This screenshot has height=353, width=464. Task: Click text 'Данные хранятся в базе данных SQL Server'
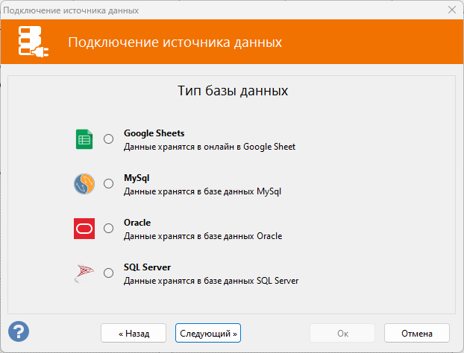point(211,281)
